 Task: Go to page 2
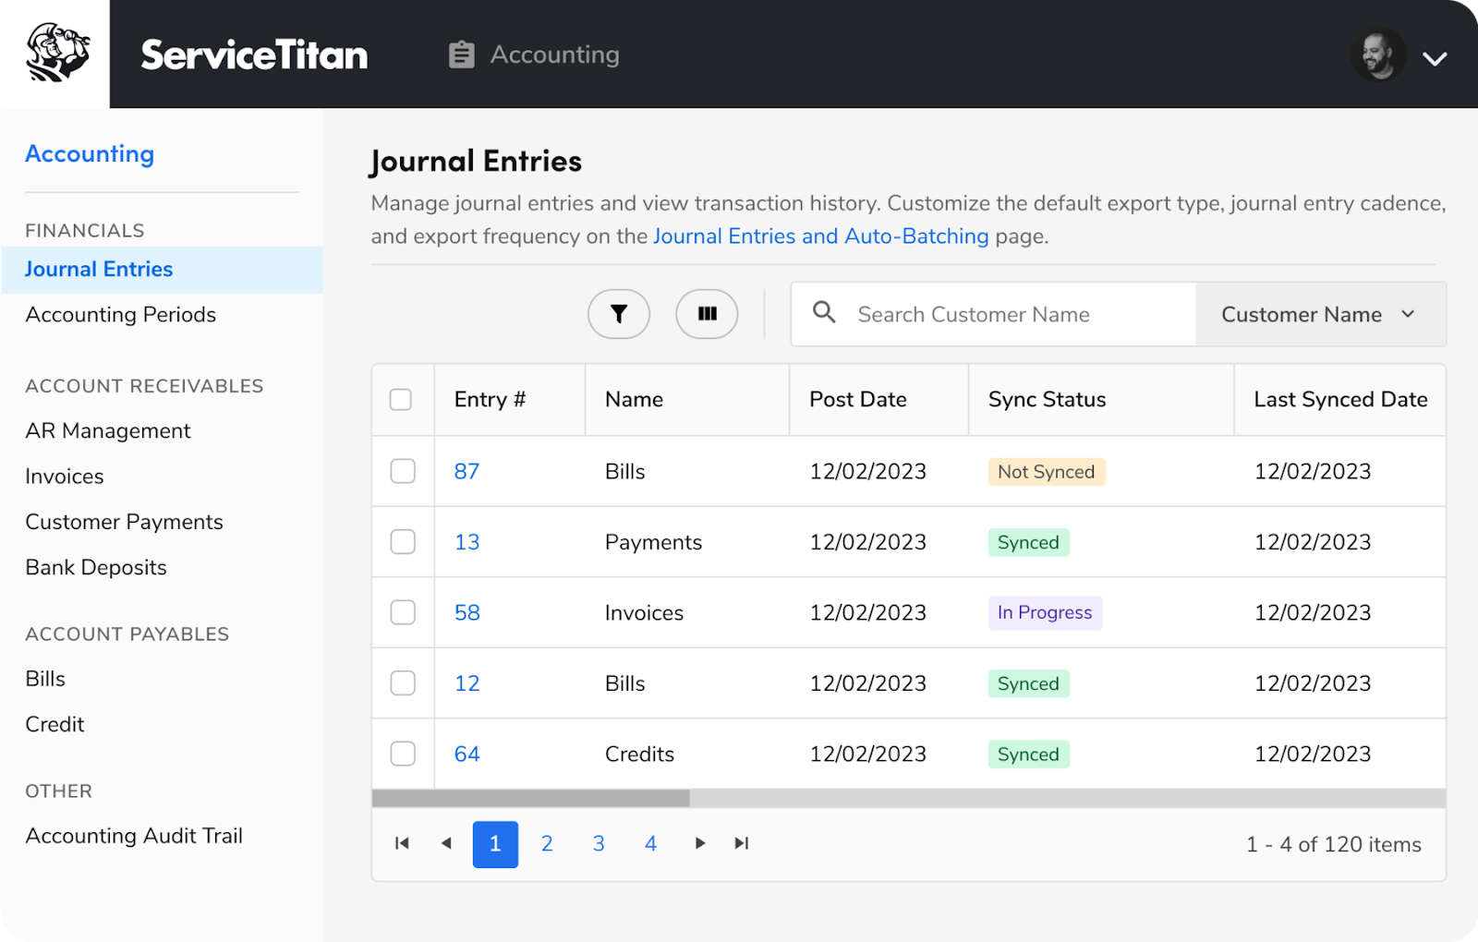(547, 843)
